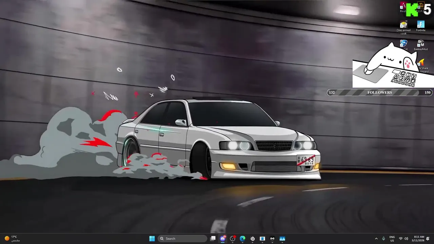Select the FiveM desktop shortcut
The width and height of the screenshot is (434, 244).
click(x=403, y=7)
